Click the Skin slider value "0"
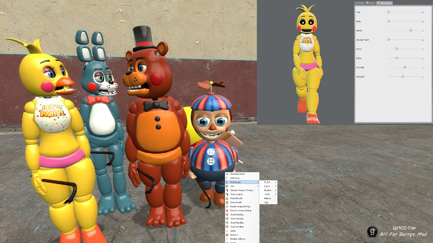The height and width of the screenshot is (243, 433). pyautogui.click(x=423, y=12)
